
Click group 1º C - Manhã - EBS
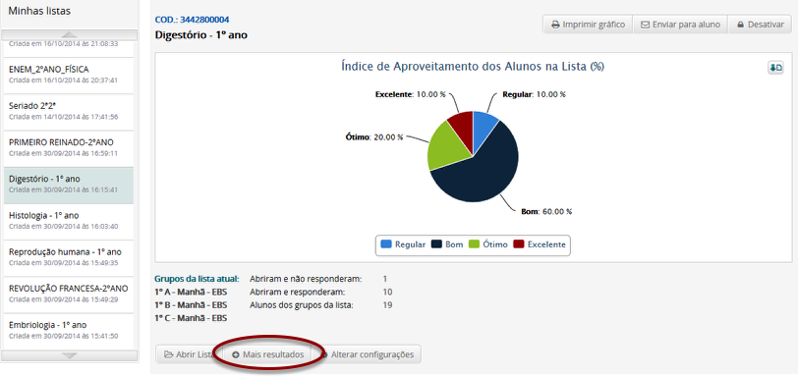(x=191, y=318)
